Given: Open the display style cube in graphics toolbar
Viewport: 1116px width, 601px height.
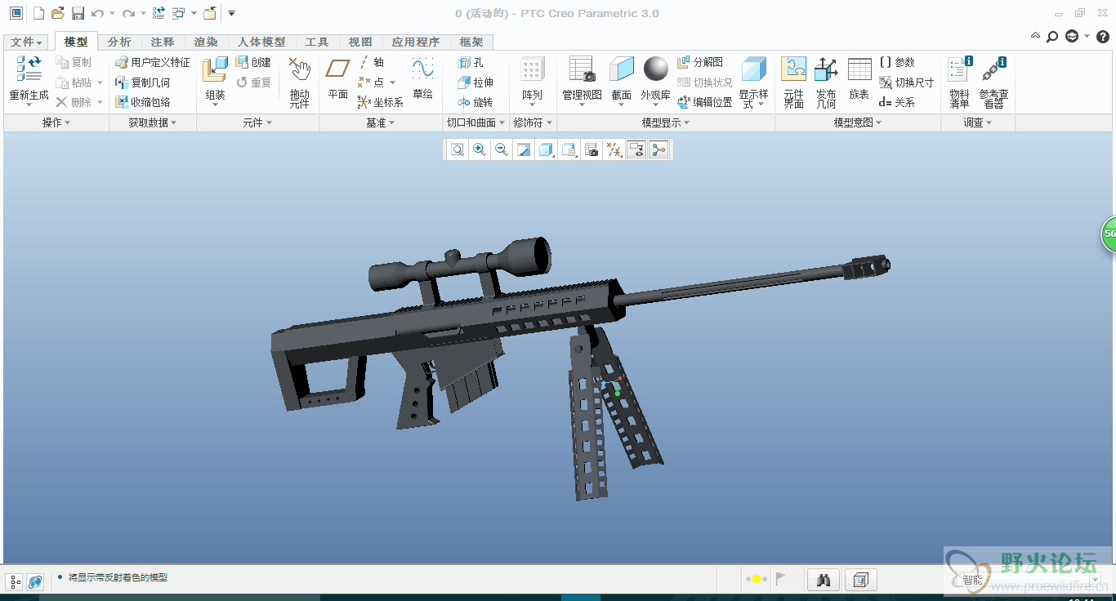Looking at the screenshot, I should [x=547, y=149].
